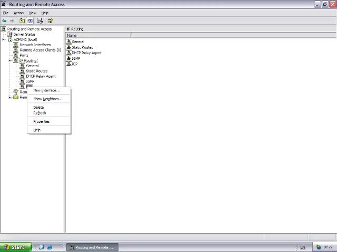Open the View menu
Screen dimensions: 337x252
click(x=32, y=13)
